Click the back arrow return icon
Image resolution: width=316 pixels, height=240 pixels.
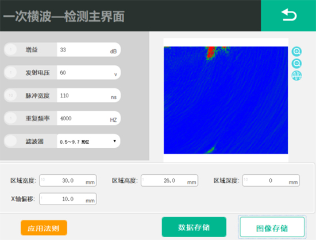288,15
